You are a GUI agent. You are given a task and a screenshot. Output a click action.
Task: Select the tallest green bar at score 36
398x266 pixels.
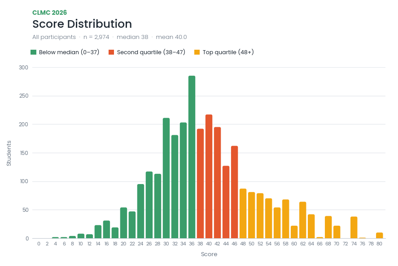192,157
